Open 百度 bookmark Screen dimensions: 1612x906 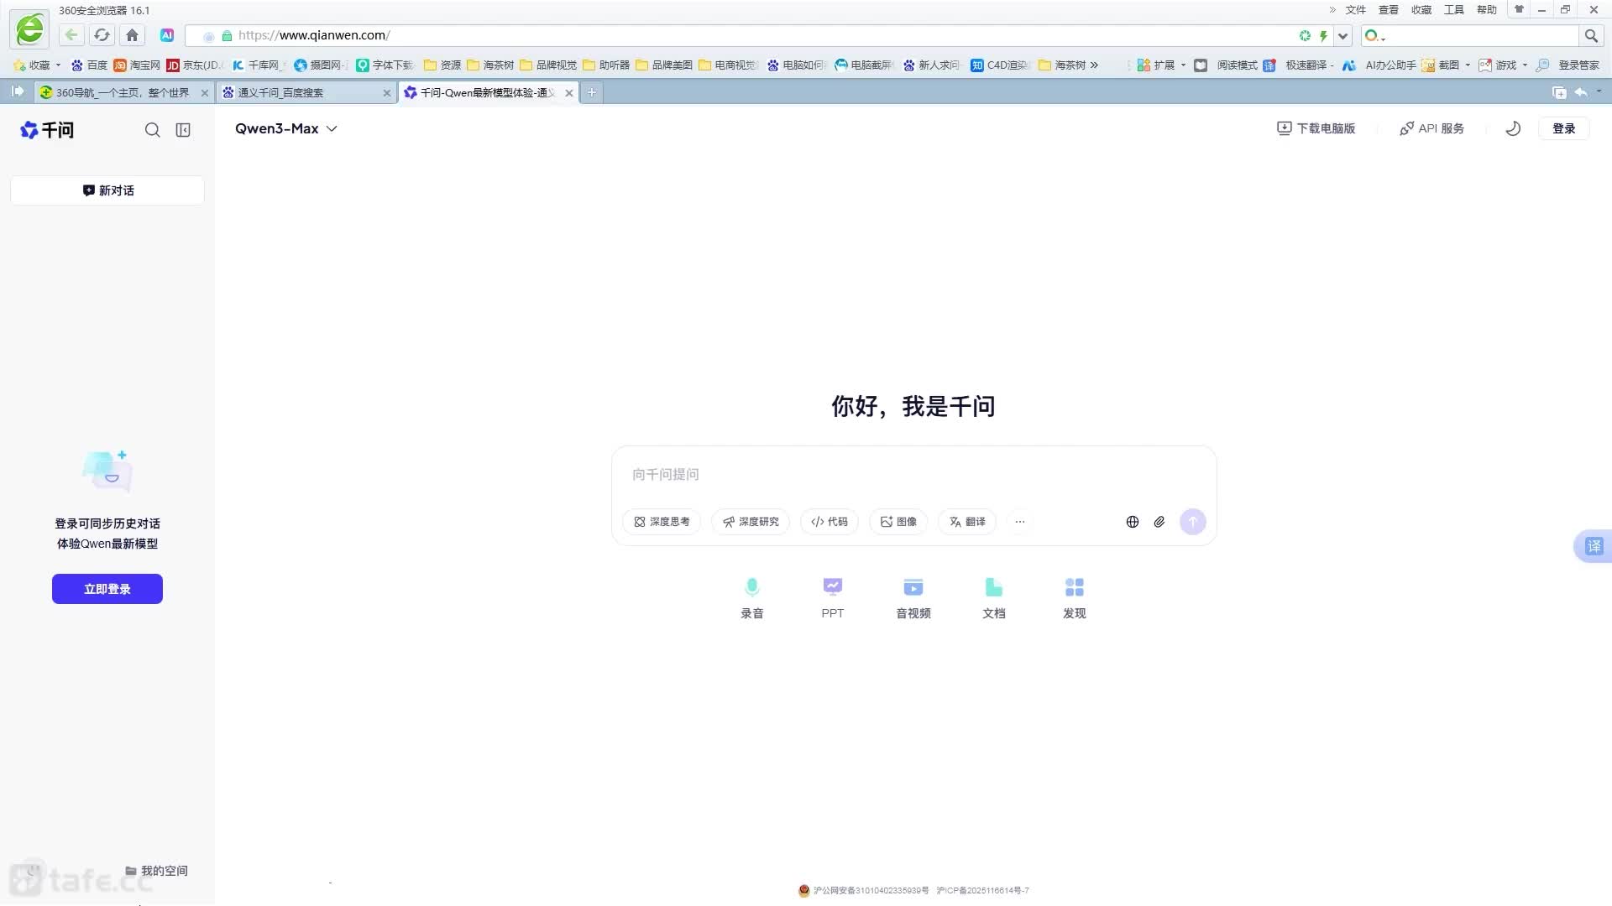(x=90, y=65)
